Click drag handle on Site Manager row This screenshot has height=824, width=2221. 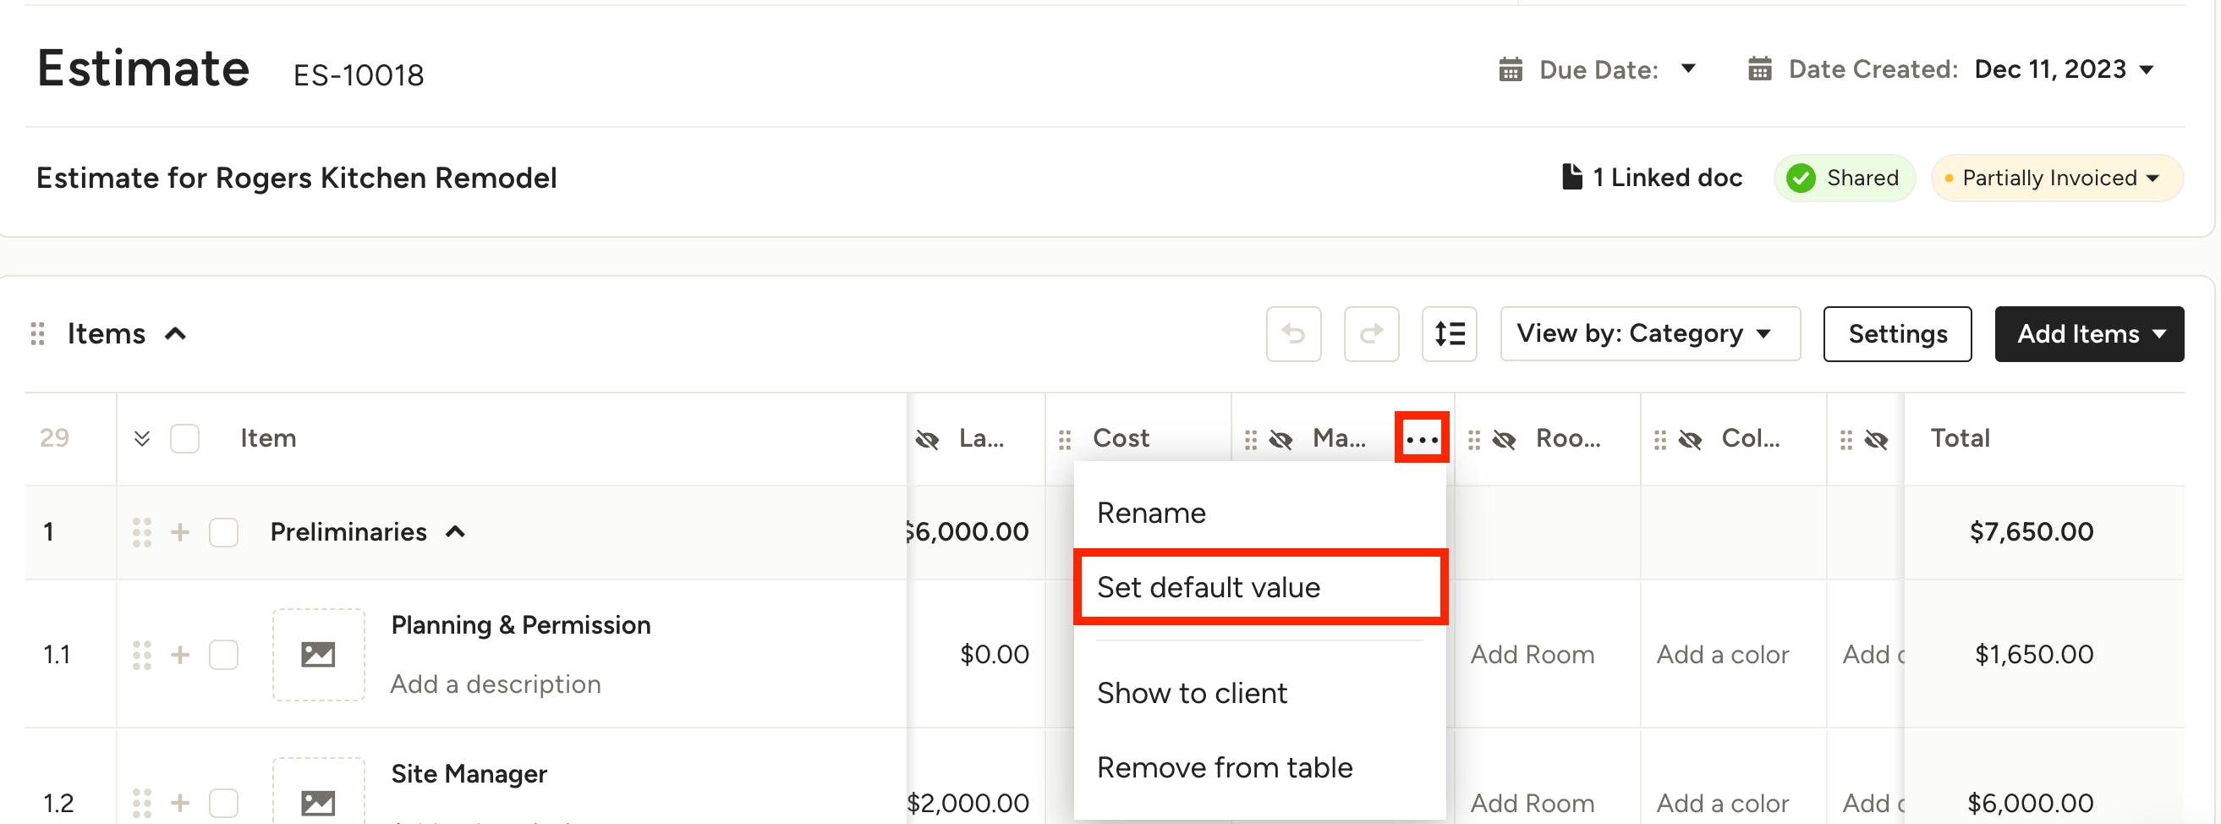click(x=142, y=804)
